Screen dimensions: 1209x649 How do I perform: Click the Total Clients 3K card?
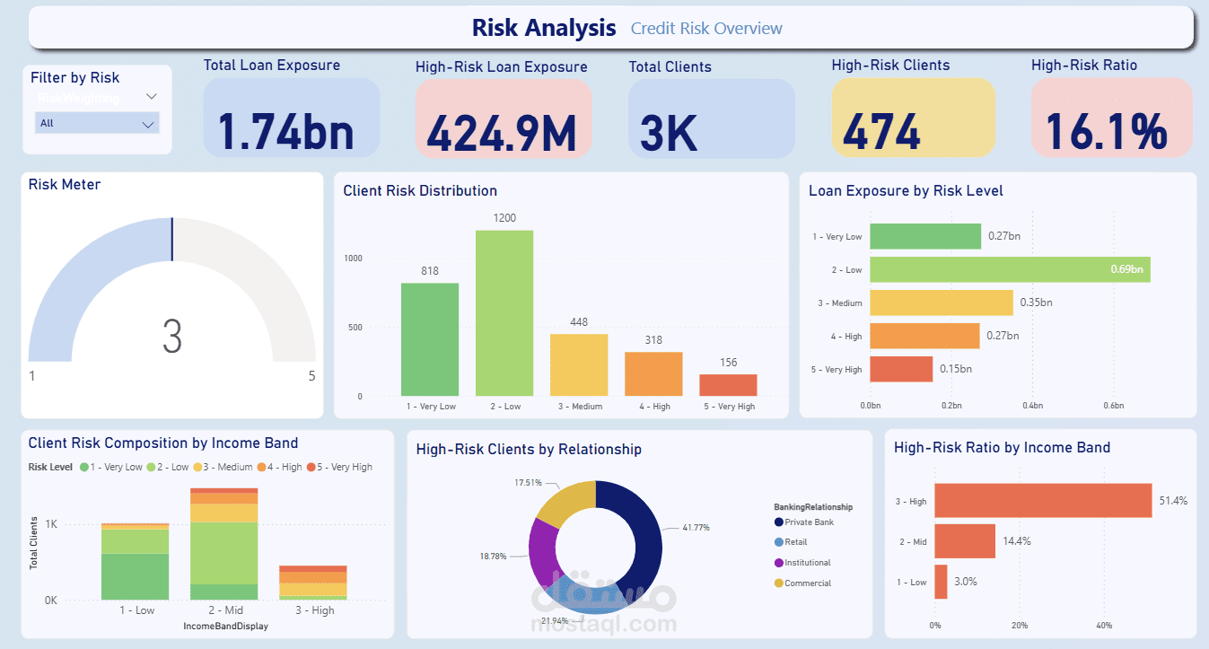711,118
